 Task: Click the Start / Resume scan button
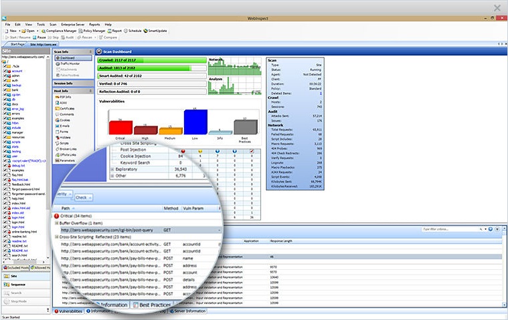(x=18, y=37)
